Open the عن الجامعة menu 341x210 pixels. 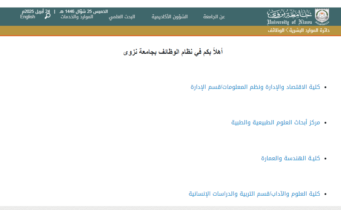tap(214, 17)
